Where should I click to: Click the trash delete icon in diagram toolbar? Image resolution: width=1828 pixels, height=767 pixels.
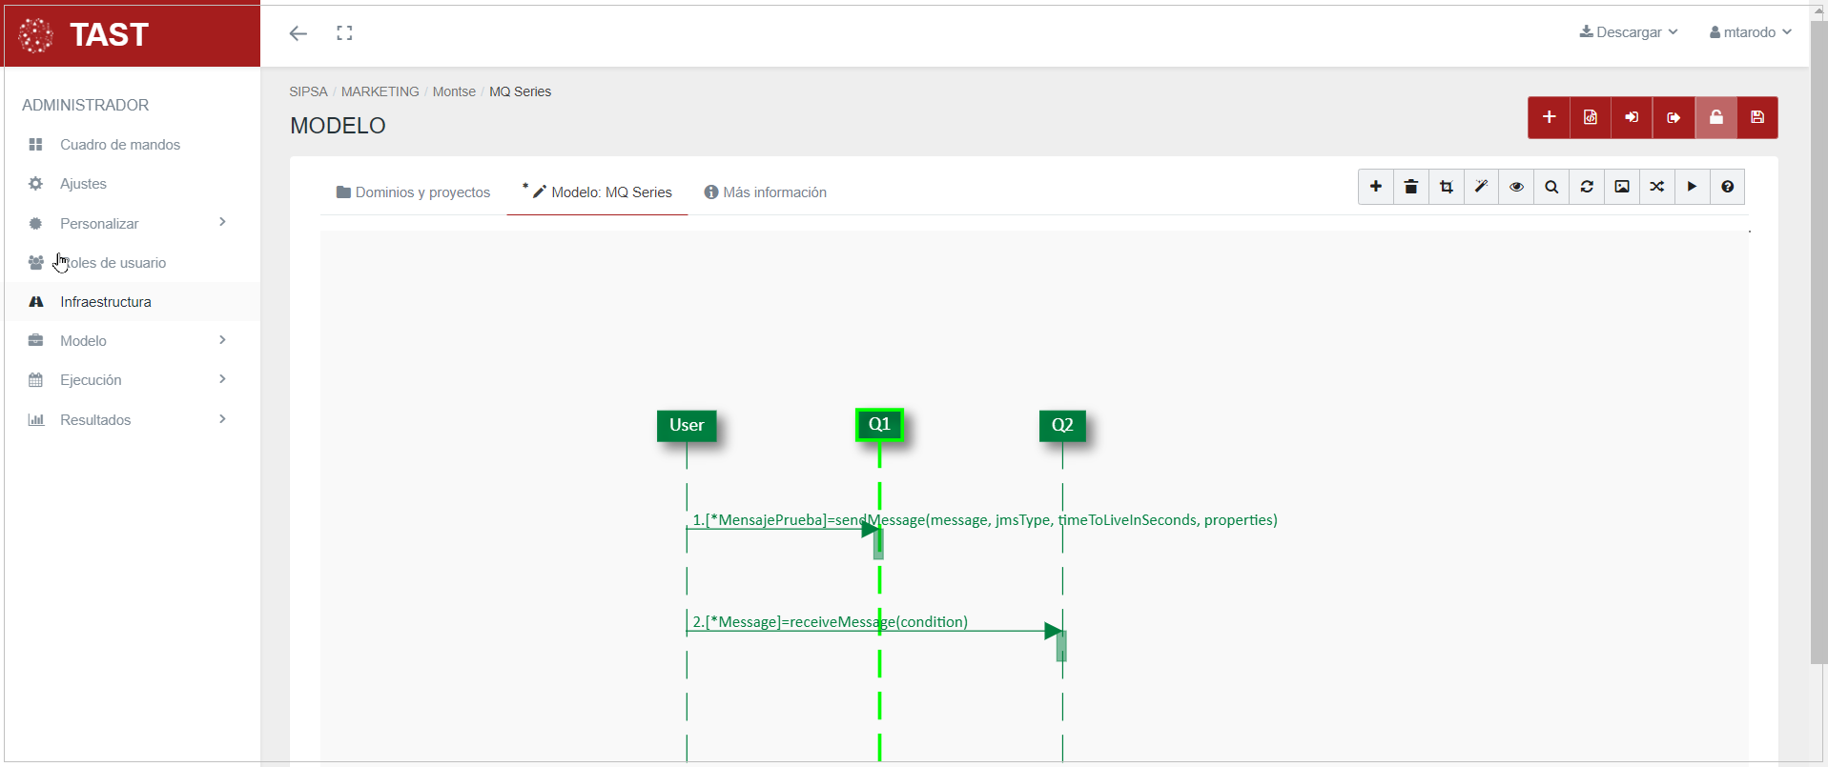[1410, 187]
